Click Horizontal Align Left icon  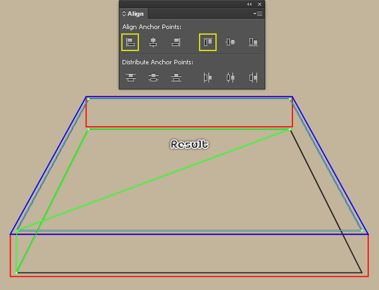(130, 42)
